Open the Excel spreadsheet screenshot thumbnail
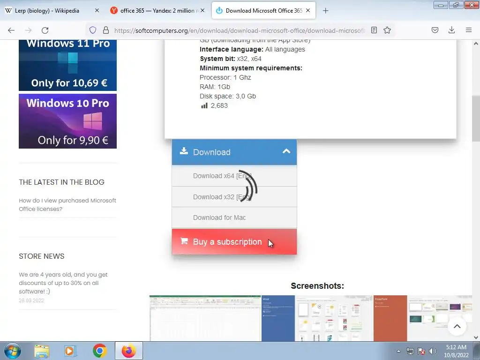 pos(205,318)
